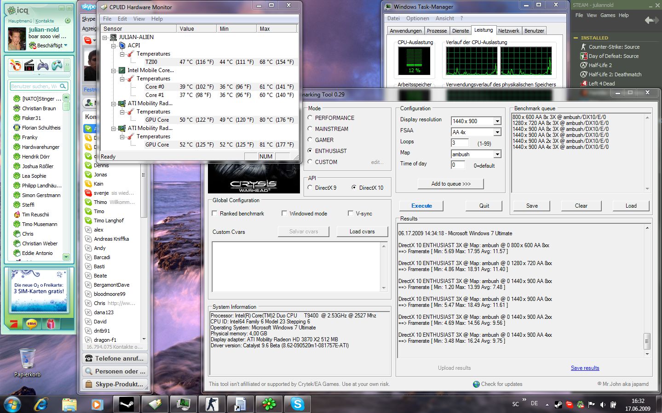Image resolution: width=662 pixels, height=413 pixels.
Task: Open Task Manager taskbar icon
Action: (x=184, y=404)
